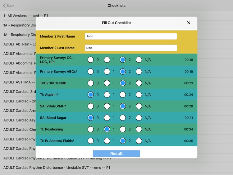Select N/A for TI: Positioning
Screen dimensions: 233x175
click(139, 129)
